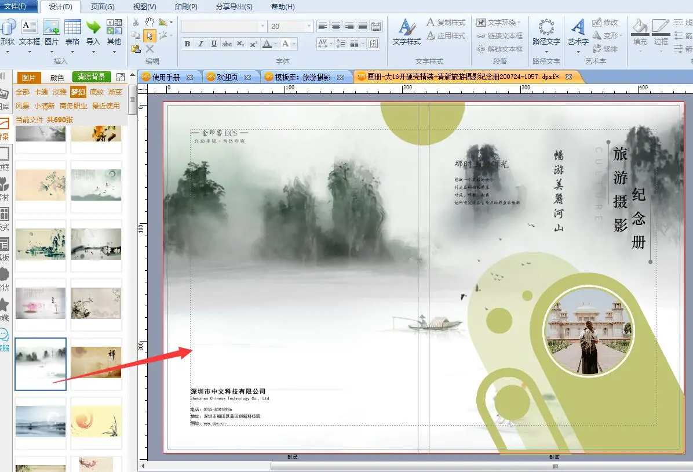693x472 pixels.
Task: Open the font name dropdown
Action: pos(262,26)
